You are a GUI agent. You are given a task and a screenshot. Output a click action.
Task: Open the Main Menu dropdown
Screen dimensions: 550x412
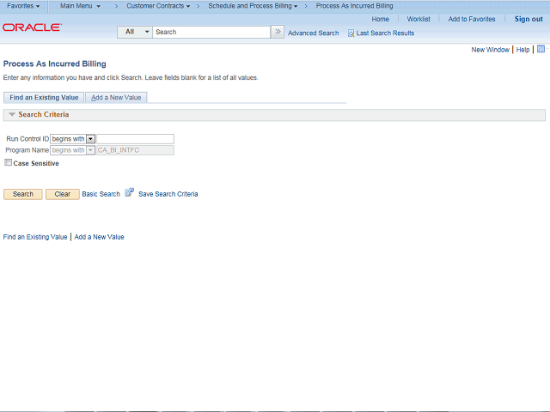point(80,6)
